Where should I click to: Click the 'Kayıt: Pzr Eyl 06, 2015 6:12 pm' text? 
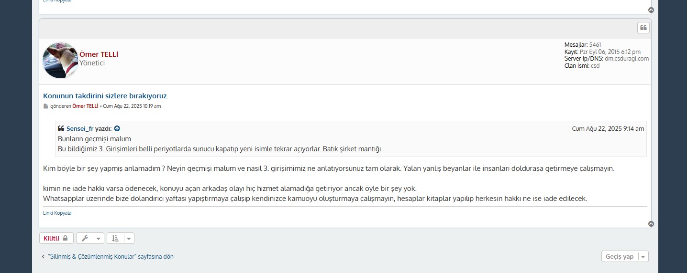pyautogui.click(x=602, y=52)
